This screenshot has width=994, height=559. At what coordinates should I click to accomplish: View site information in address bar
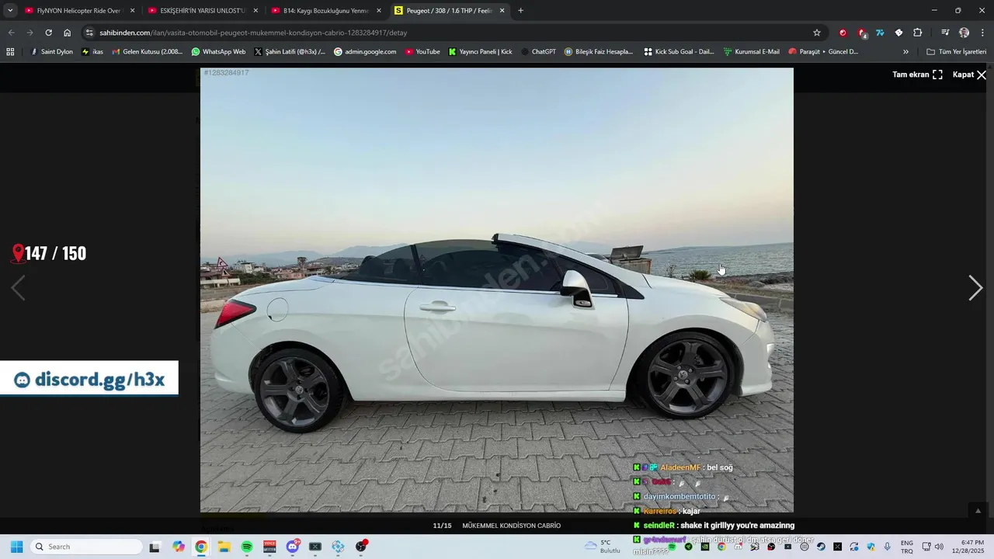pos(89,33)
